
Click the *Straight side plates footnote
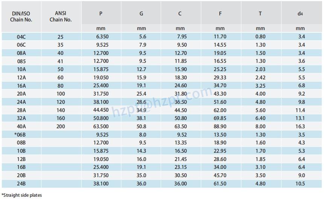tap(21, 195)
